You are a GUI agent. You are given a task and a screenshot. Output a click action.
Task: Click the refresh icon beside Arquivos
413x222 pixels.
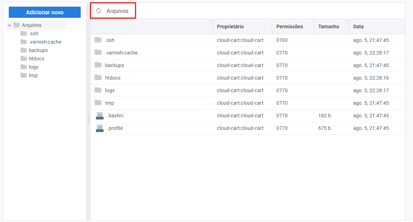(x=99, y=11)
